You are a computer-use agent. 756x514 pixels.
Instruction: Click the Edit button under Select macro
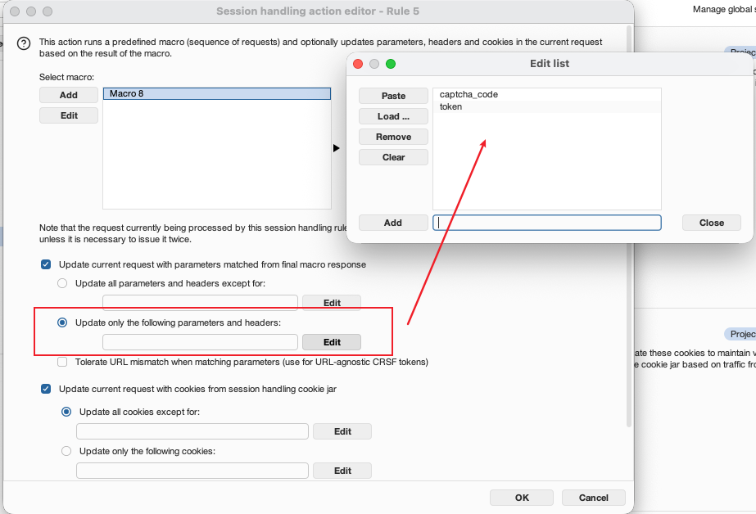[69, 115]
